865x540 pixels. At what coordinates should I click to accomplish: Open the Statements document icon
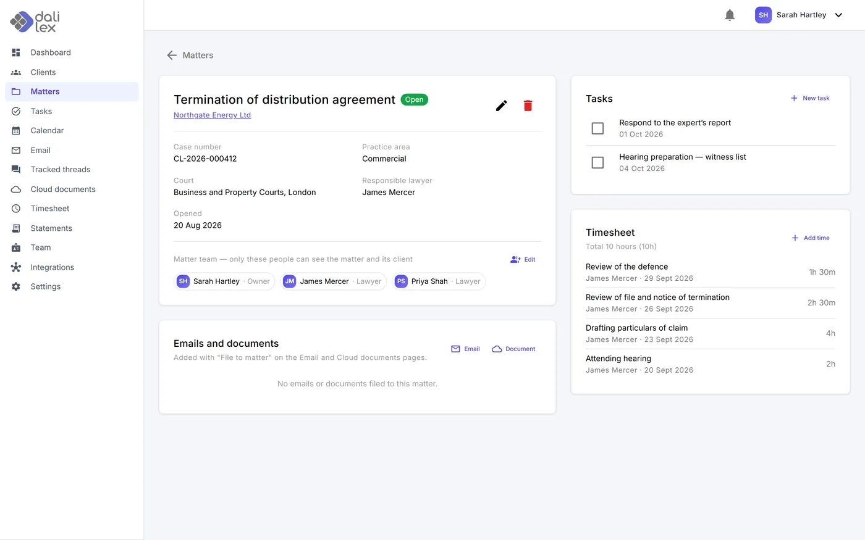[x=16, y=228]
